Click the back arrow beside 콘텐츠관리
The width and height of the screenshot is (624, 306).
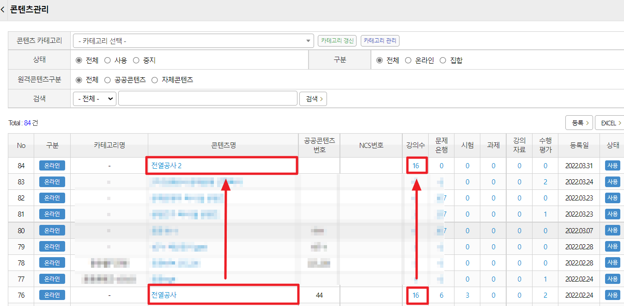3,10
